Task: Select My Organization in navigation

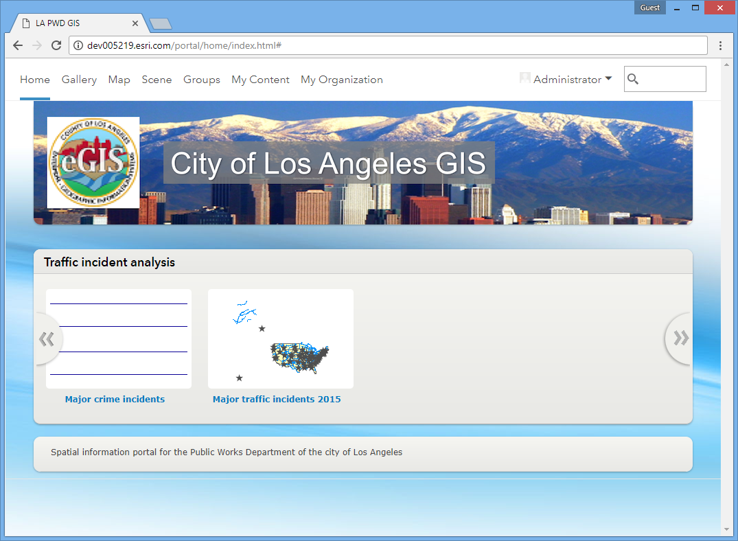Action: coord(341,80)
